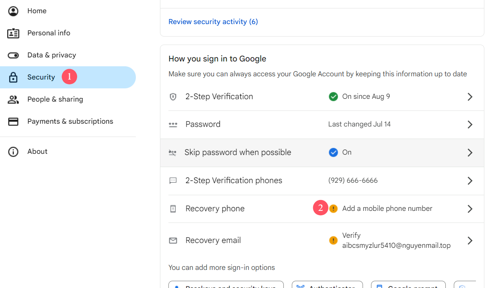Image resolution: width=492 pixels, height=288 pixels.
Task: Click the orange warning icon for Recovery phone
Action: (x=333, y=208)
